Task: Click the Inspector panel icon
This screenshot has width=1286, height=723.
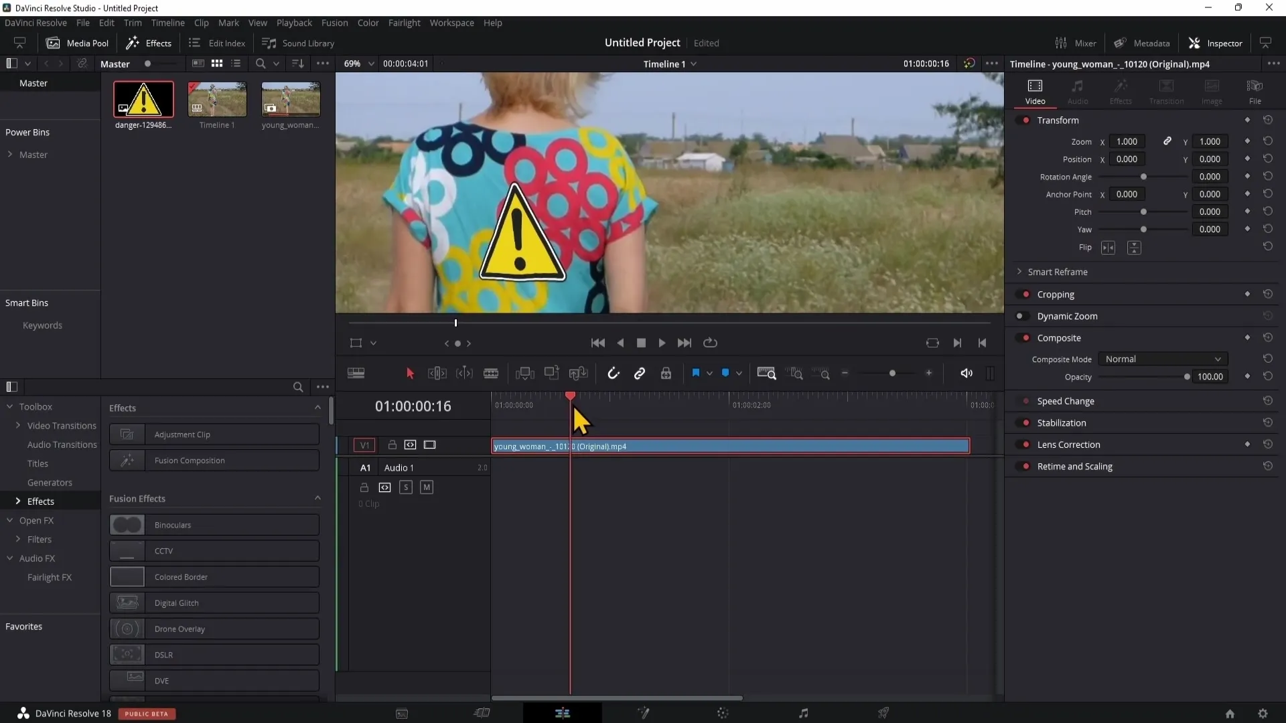Action: point(1194,42)
